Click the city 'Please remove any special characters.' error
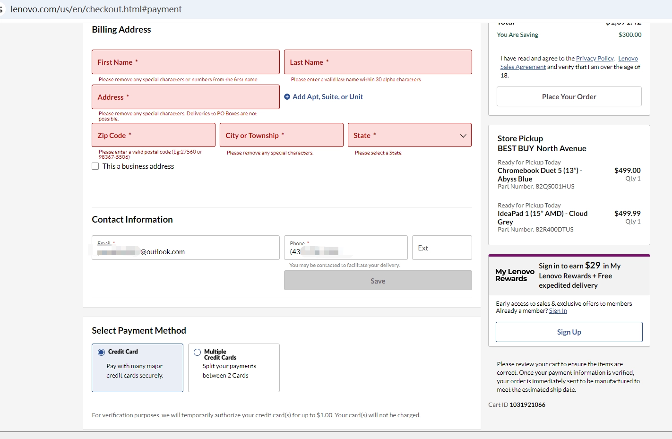The width and height of the screenshot is (672, 439). click(270, 153)
